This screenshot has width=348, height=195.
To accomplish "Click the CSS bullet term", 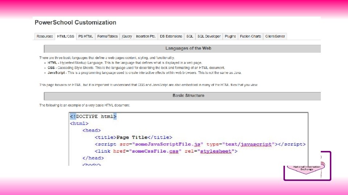I will [51, 68].
